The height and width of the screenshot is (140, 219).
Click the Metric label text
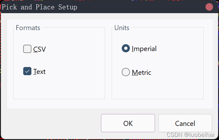click(142, 72)
